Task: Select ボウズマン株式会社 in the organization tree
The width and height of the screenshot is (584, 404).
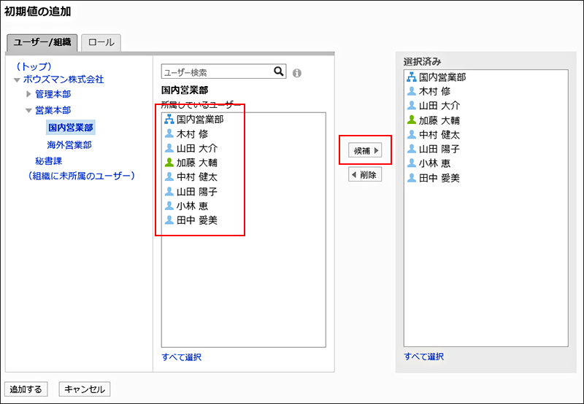Action: coord(64,79)
